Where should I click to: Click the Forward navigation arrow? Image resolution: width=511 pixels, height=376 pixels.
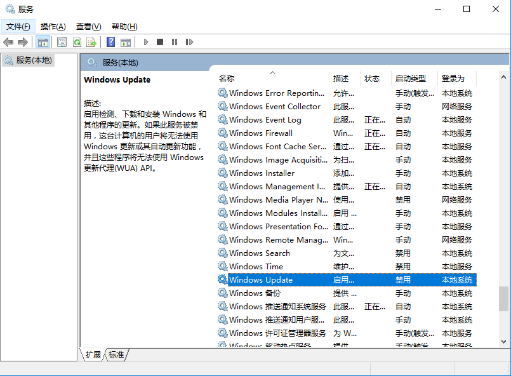coord(24,42)
